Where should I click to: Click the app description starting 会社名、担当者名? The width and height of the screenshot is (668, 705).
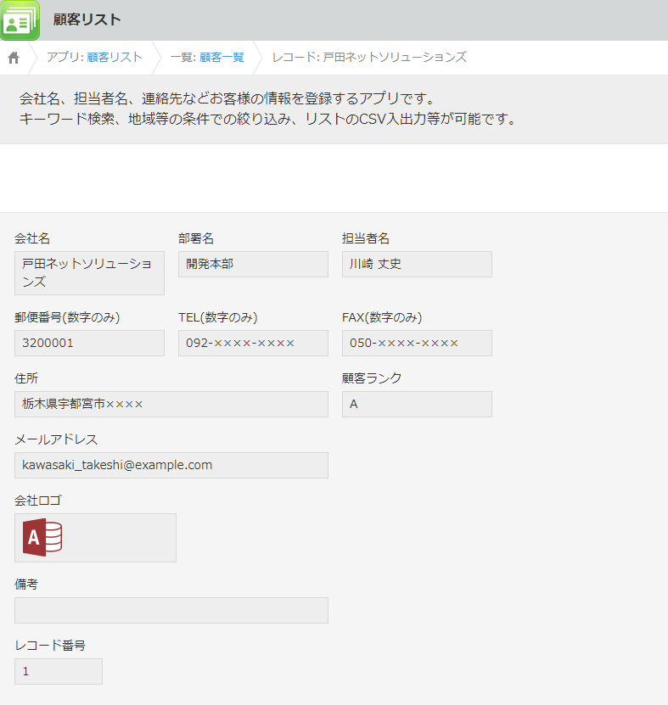pos(227,98)
